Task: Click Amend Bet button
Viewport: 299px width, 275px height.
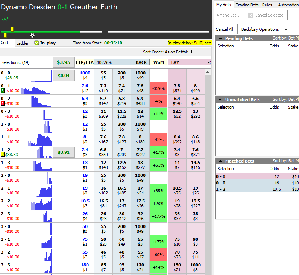Action: pyautogui.click(x=229, y=15)
